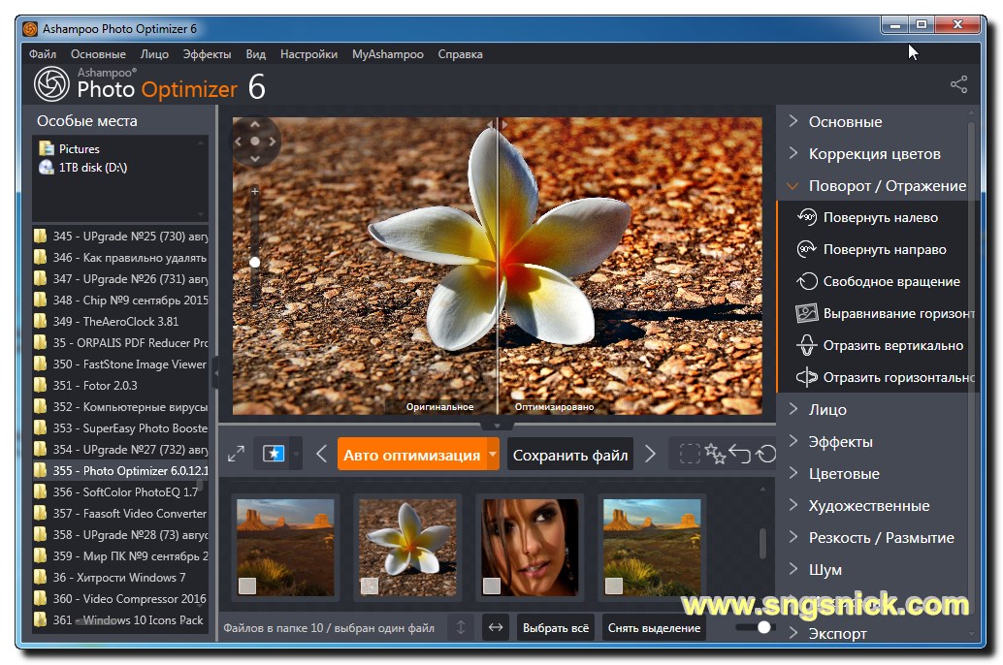Select Free rotation (Свободное вращение) icon
The width and height of the screenshot is (1003, 665).
coord(807,281)
